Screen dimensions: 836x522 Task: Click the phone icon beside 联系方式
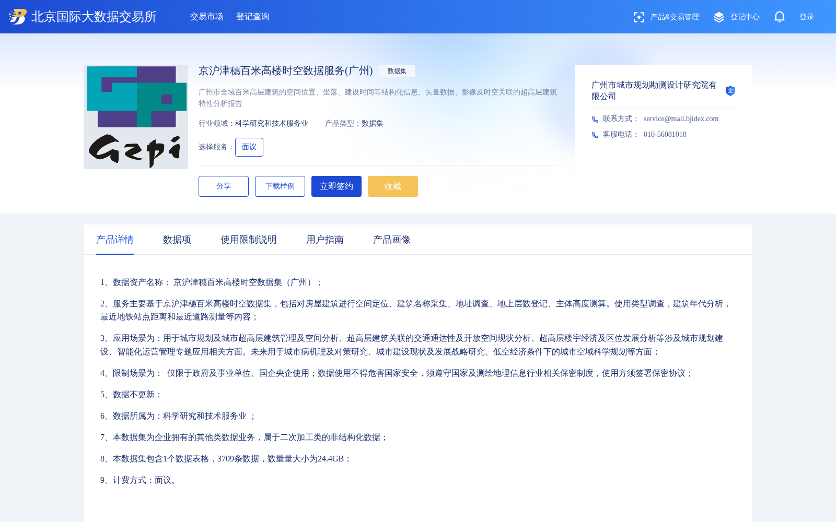[595, 120]
